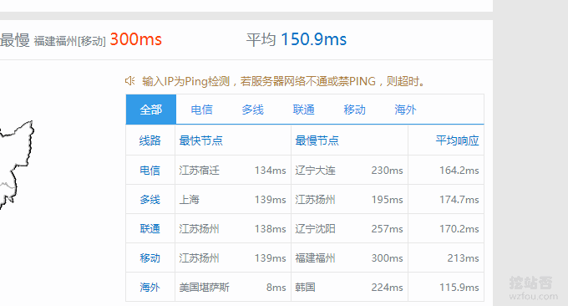The image size is (568, 306).
Task: Click 福建福州[移动] in the summary bar
Action: 70,41
